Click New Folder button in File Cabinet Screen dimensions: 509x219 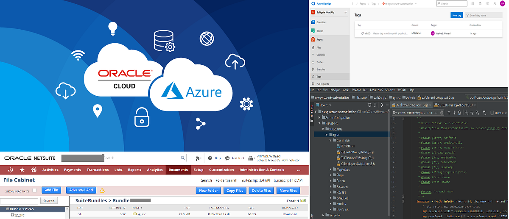tap(209, 191)
